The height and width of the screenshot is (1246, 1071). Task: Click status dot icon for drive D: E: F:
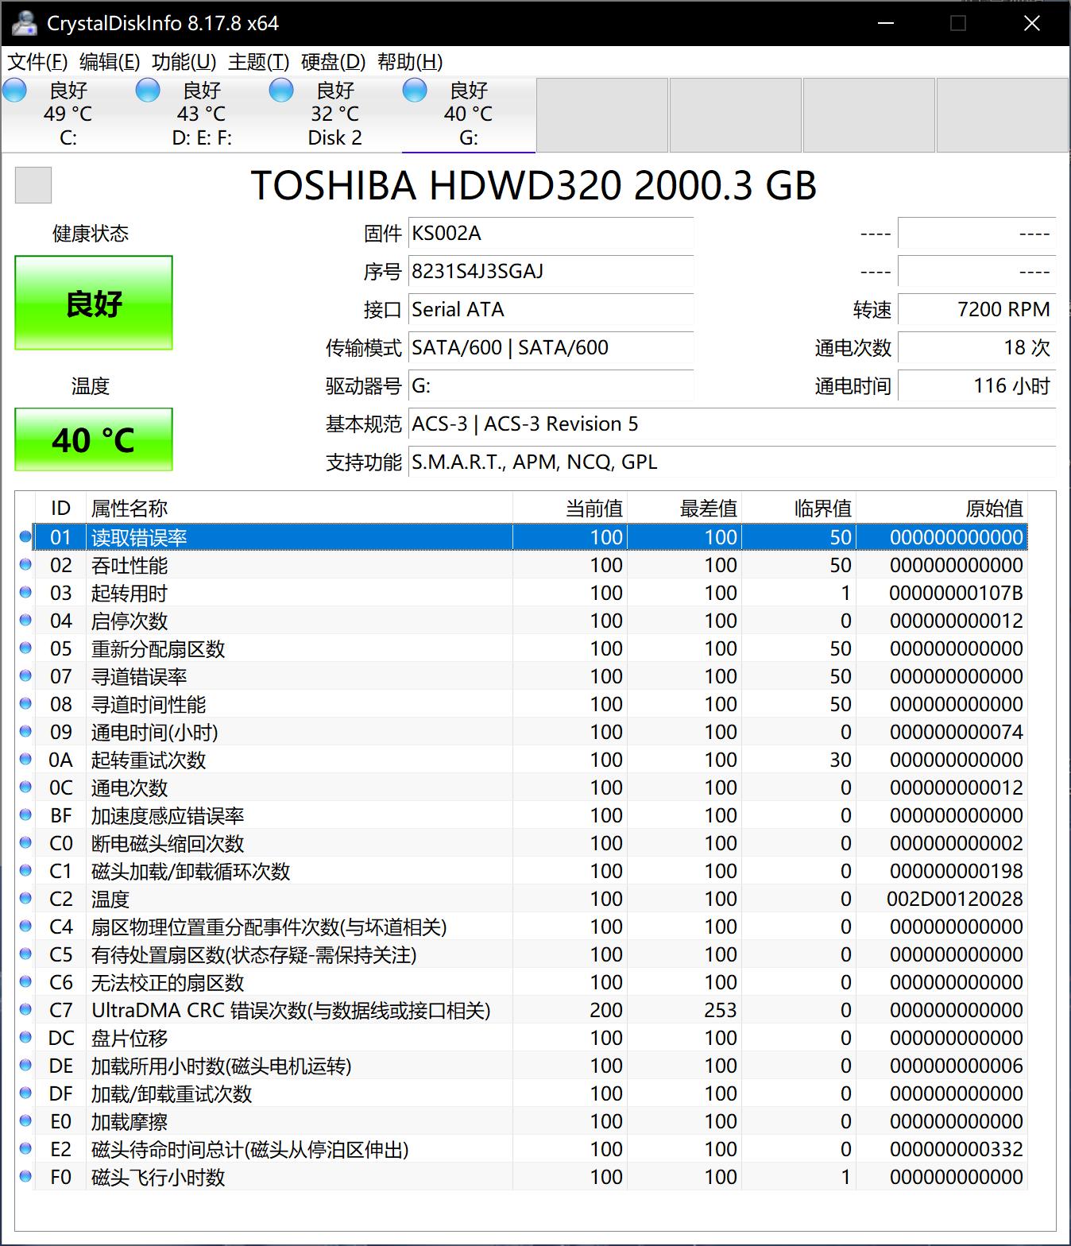(x=148, y=91)
